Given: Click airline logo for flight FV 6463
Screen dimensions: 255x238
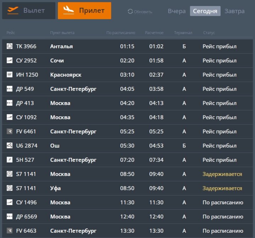Looking at the screenshot, I should coord(10,231).
